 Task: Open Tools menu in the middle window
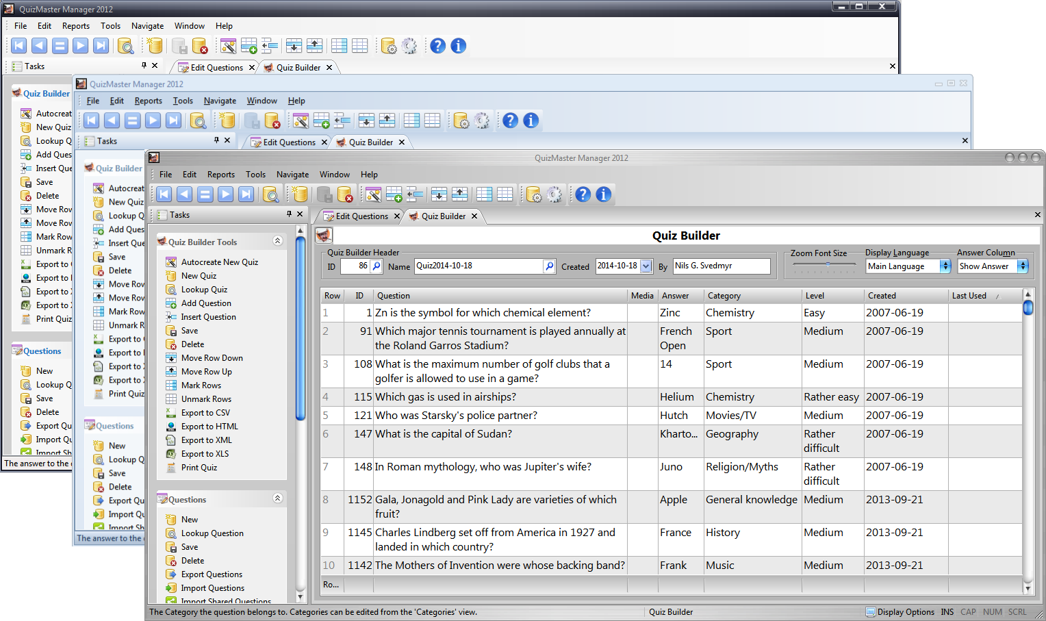tap(183, 101)
